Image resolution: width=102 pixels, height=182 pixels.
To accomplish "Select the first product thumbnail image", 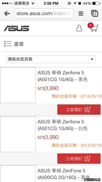I will (x=18, y=85).
